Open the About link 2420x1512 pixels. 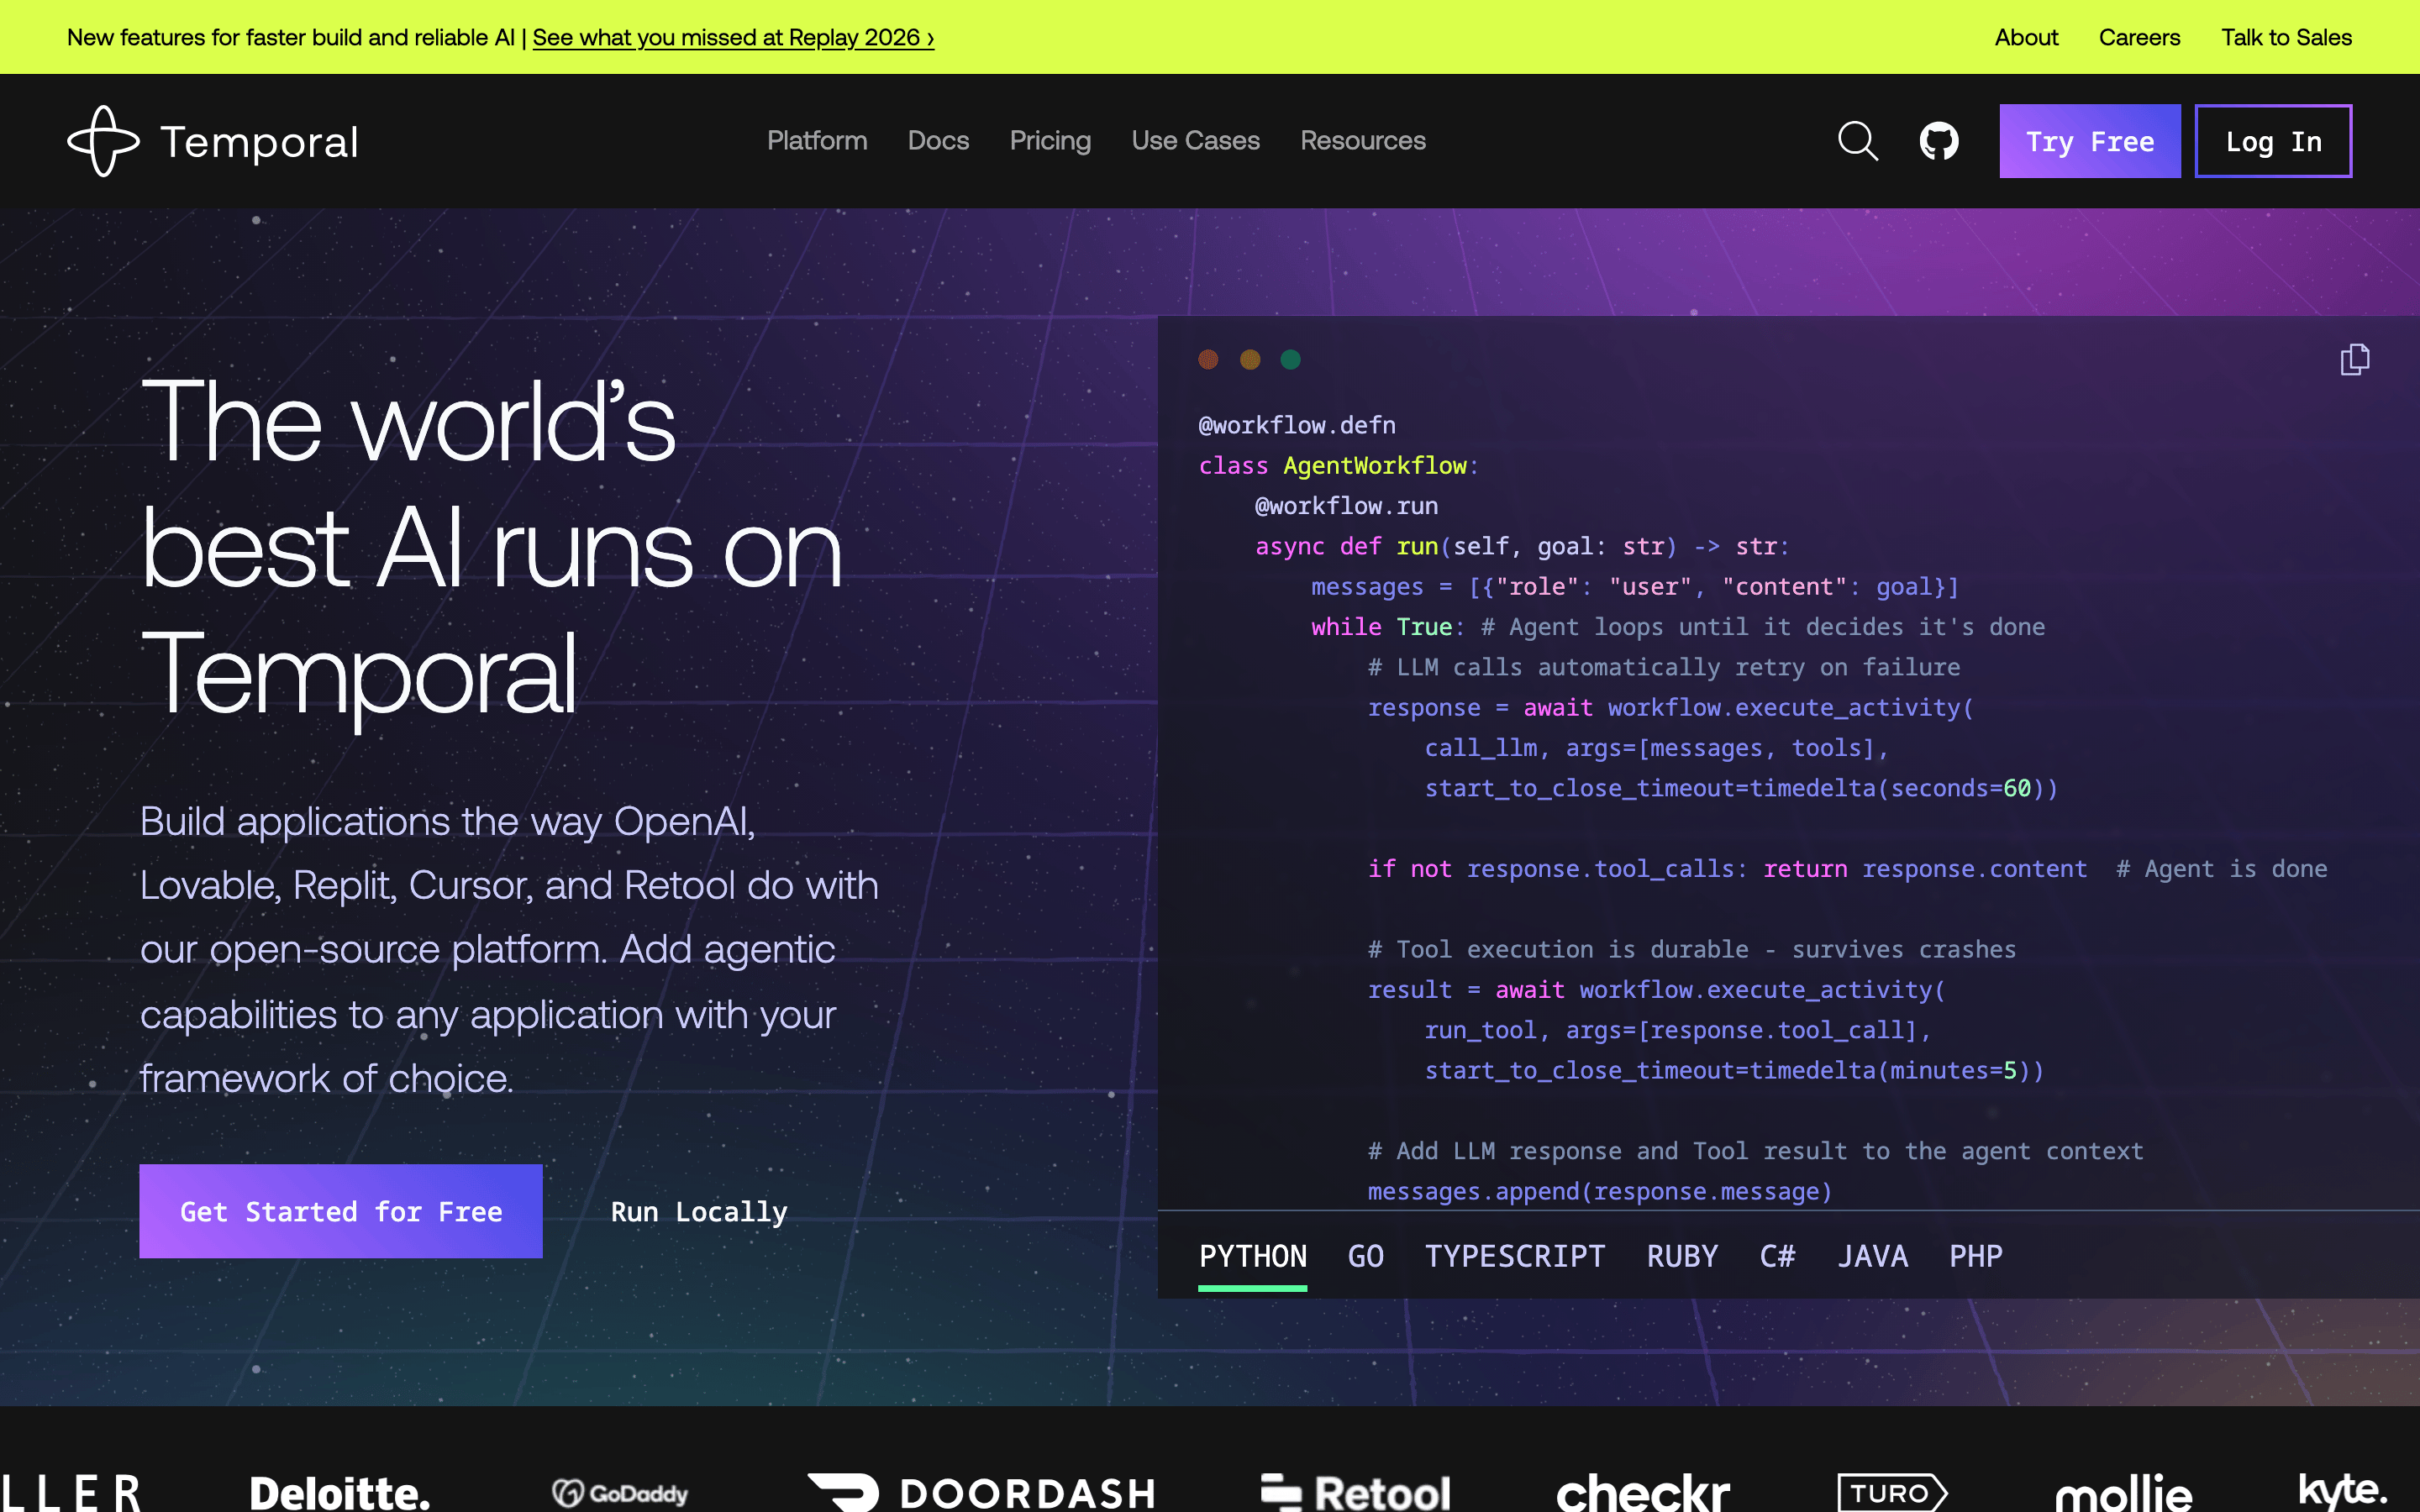[2026, 38]
